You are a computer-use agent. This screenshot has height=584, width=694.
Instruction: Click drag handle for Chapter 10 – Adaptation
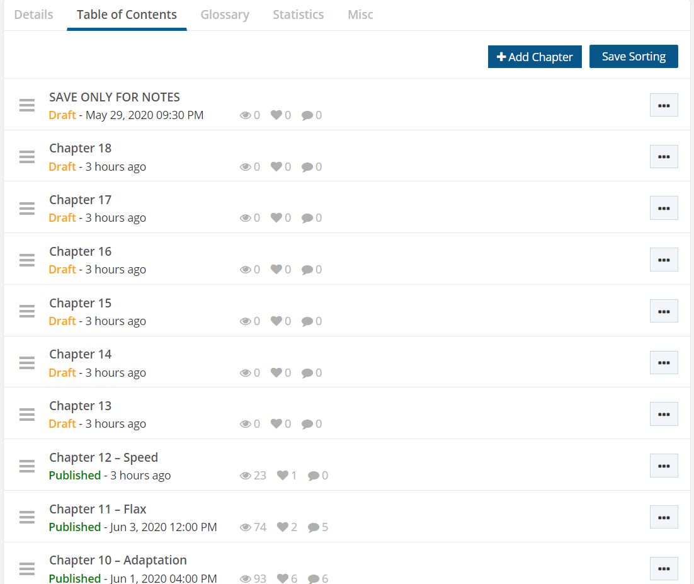26,569
